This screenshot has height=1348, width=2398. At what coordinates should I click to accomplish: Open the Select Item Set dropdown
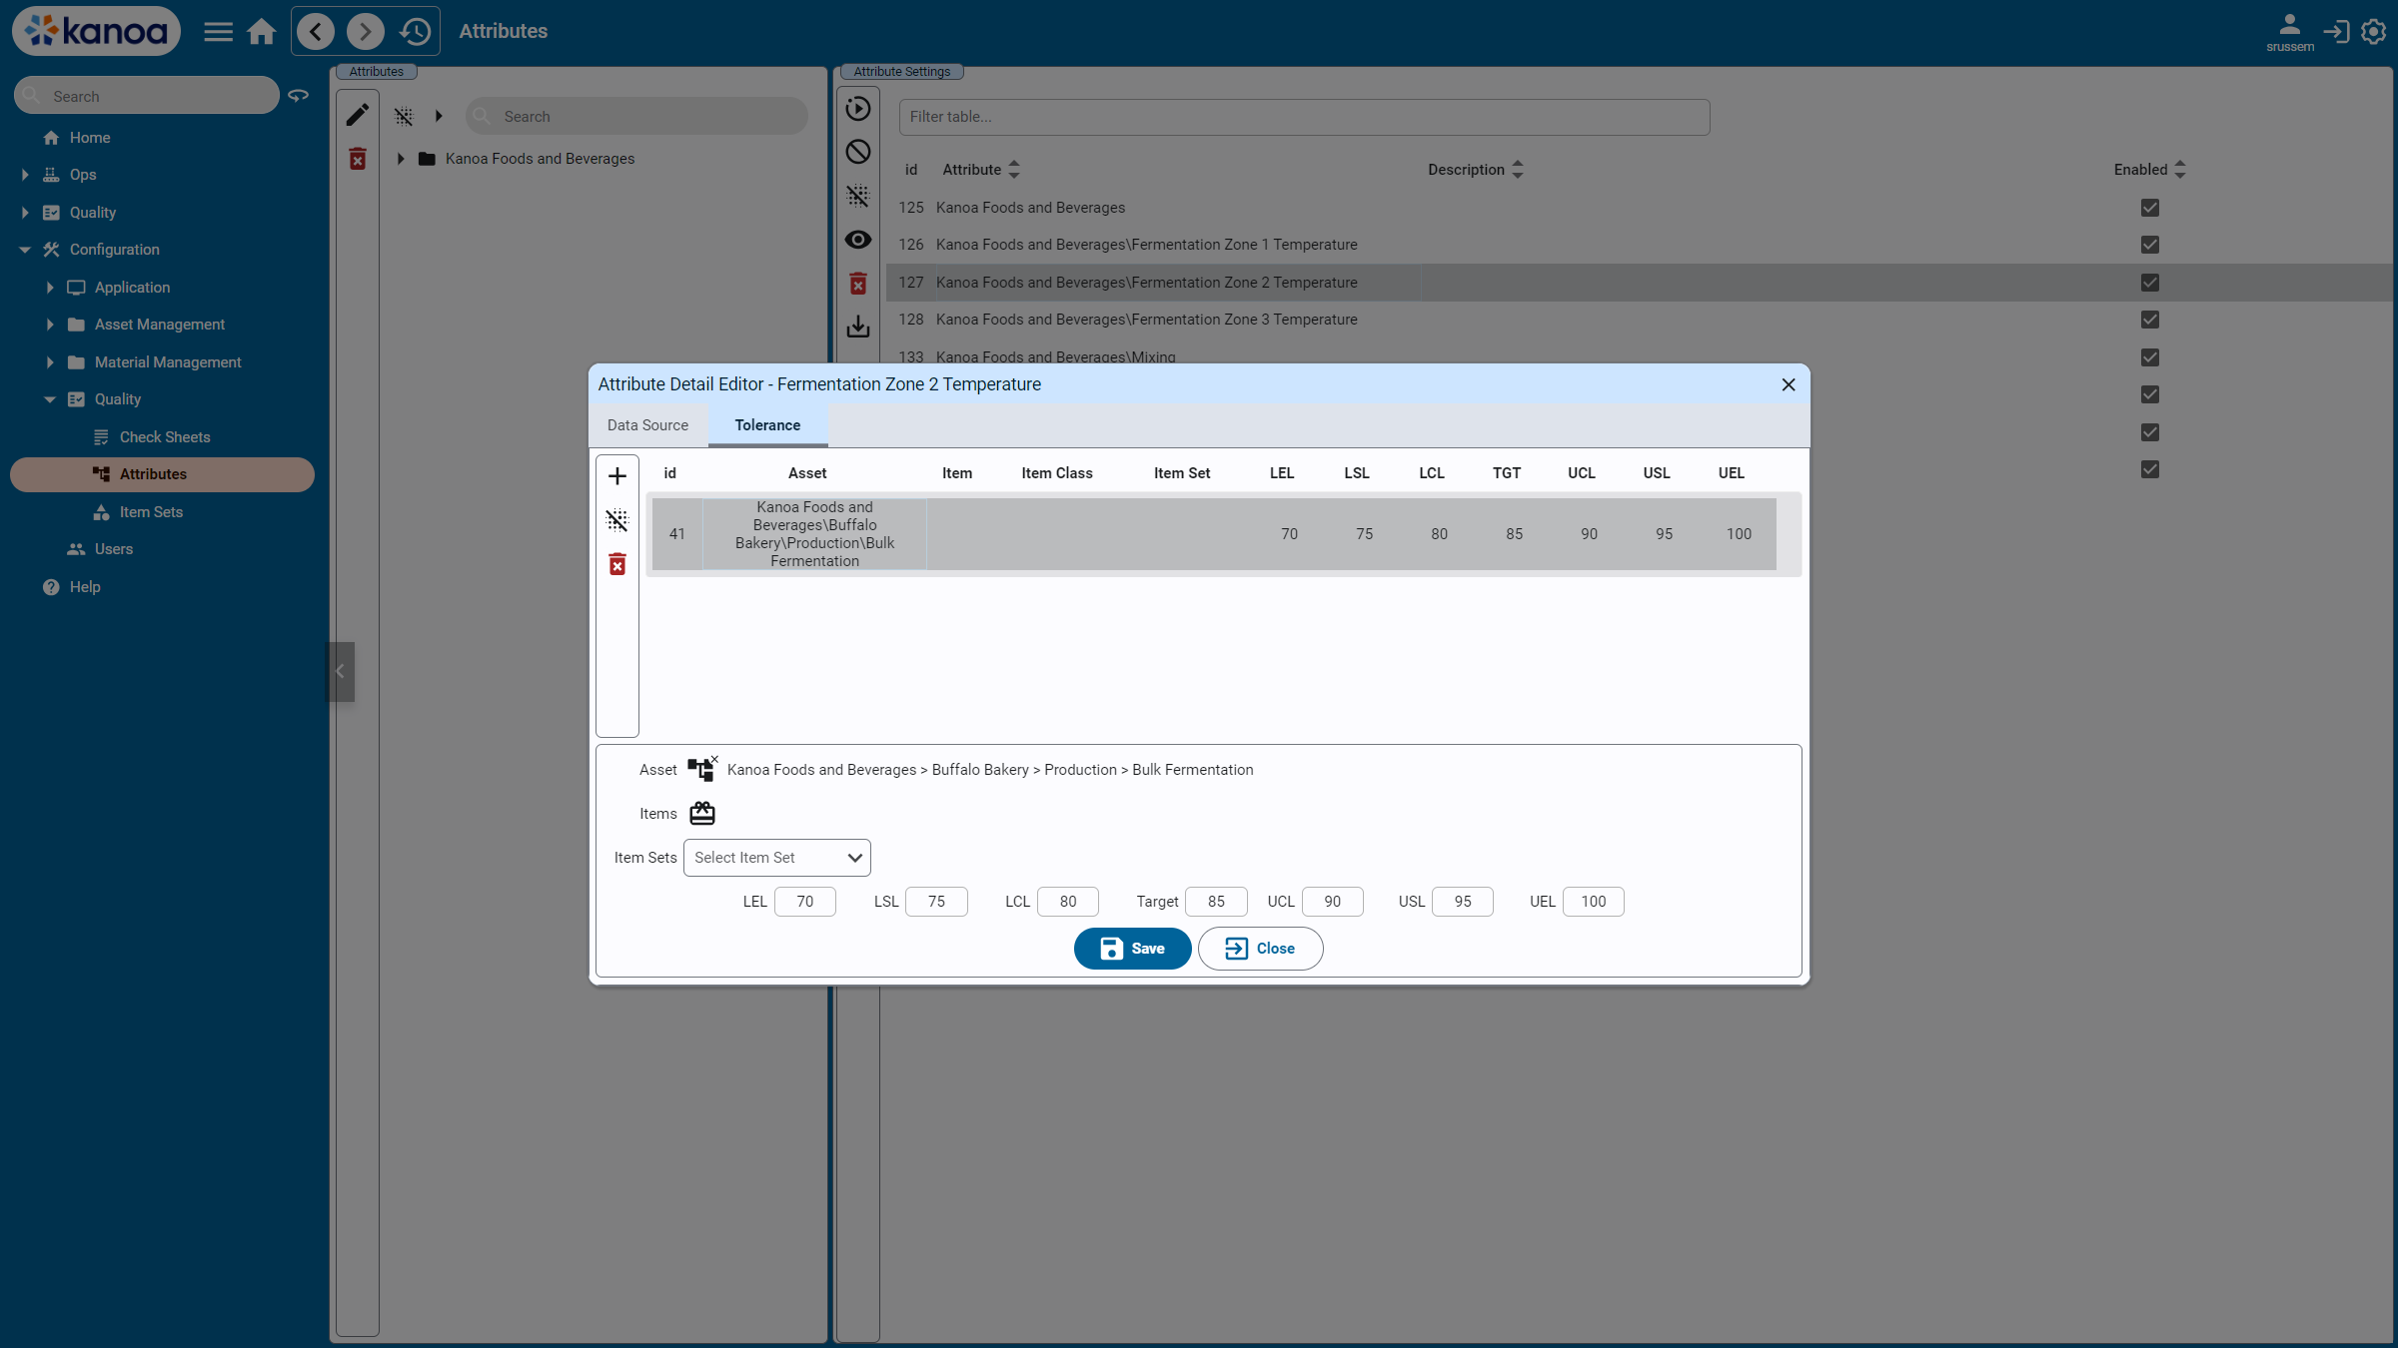click(777, 858)
